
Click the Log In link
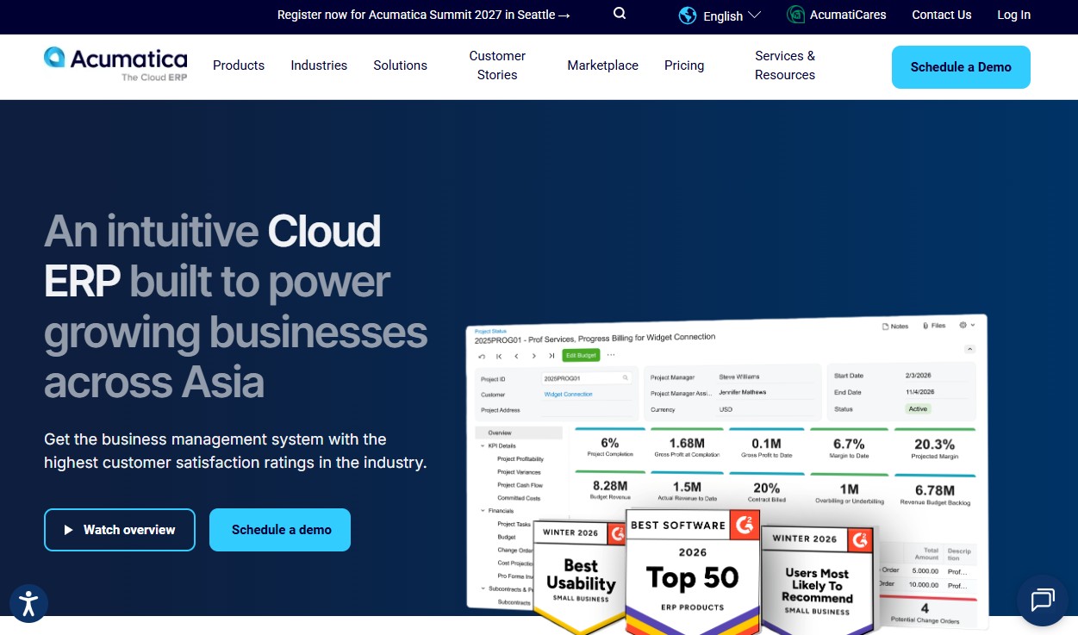coord(1013,15)
